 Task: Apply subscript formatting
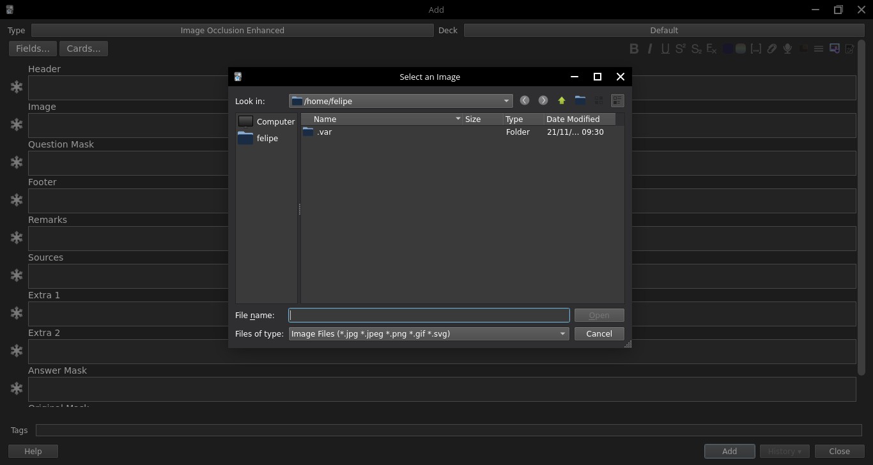[x=697, y=49]
